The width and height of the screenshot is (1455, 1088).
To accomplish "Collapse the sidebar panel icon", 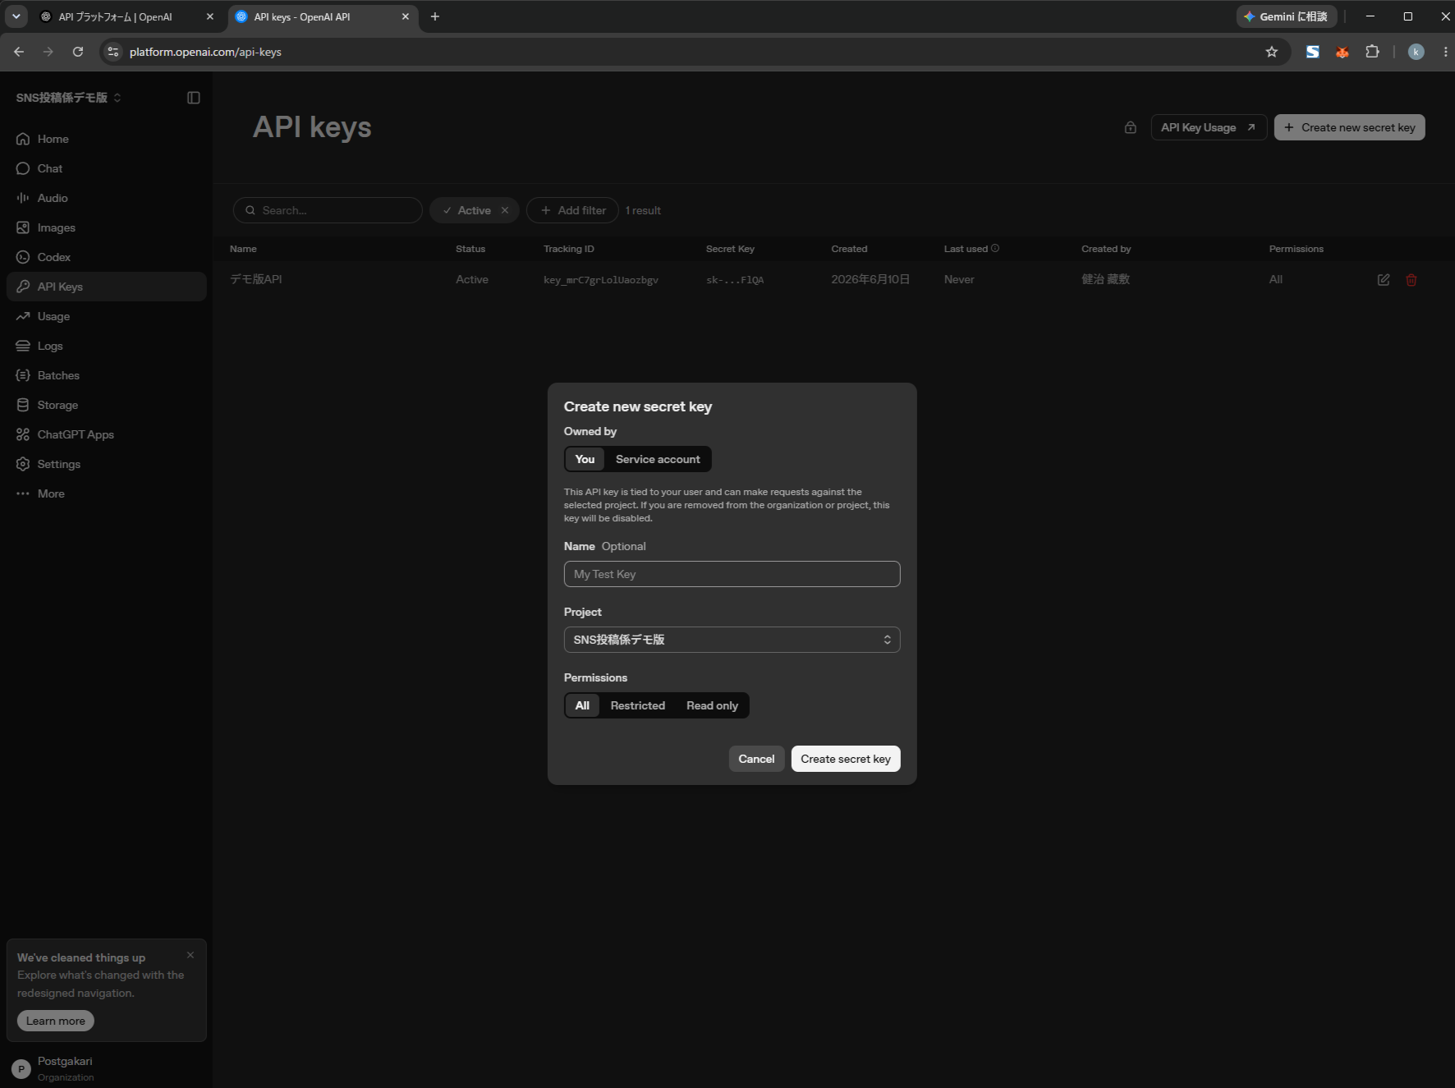I will (x=194, y=98).
